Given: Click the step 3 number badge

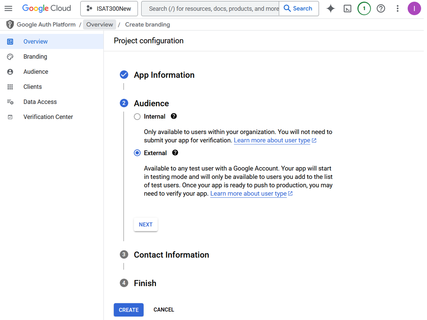Looking at the screenshot, I should pyautogui.click(x=124, y=255).
